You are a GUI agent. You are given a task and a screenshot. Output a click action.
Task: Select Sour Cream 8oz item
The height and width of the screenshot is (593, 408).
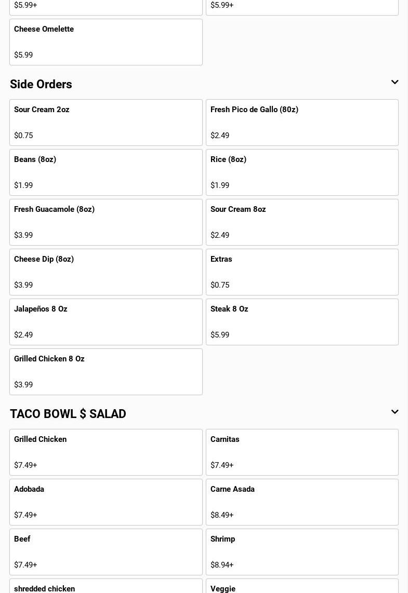coord(302,222)
